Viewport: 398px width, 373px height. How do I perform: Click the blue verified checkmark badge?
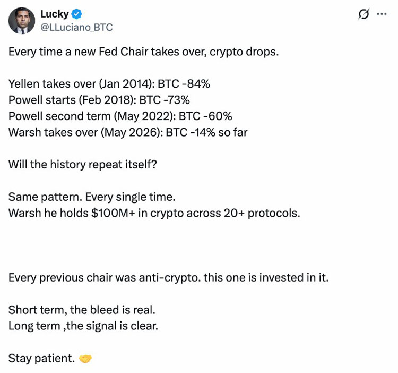coord(76,14)
